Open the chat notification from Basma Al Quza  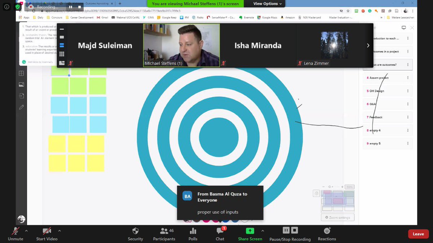(220, 203)
